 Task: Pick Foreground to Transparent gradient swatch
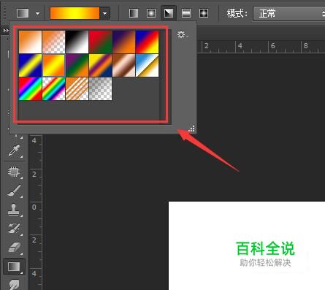coord(53,42)
